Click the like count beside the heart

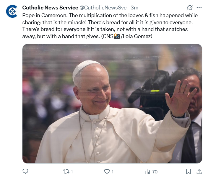coord(113,172)
